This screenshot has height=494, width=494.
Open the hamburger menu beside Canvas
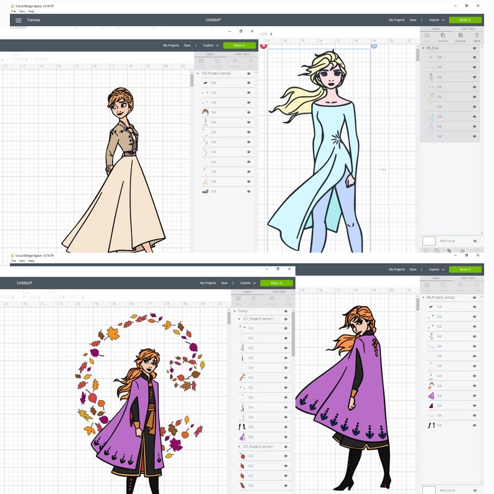(x=18, y=20)
